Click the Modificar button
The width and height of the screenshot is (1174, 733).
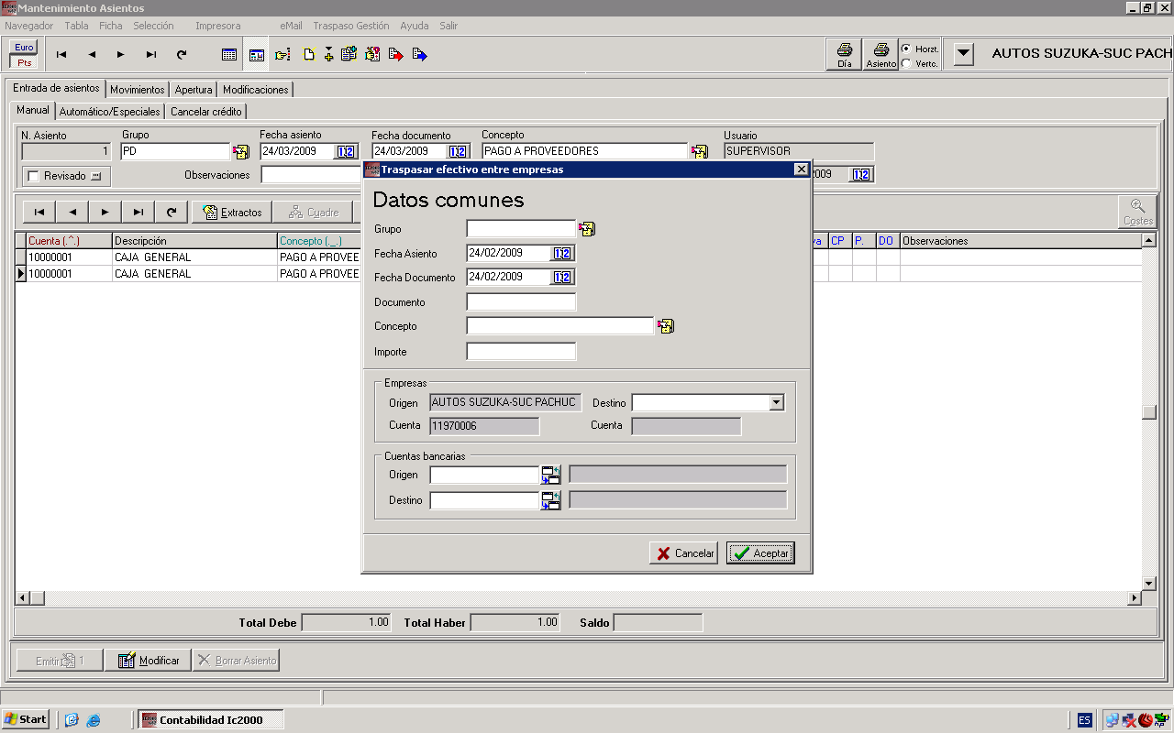(148, 660)
